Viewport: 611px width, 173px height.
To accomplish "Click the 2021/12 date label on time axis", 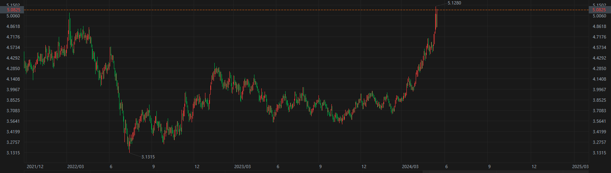I will 34,167.
